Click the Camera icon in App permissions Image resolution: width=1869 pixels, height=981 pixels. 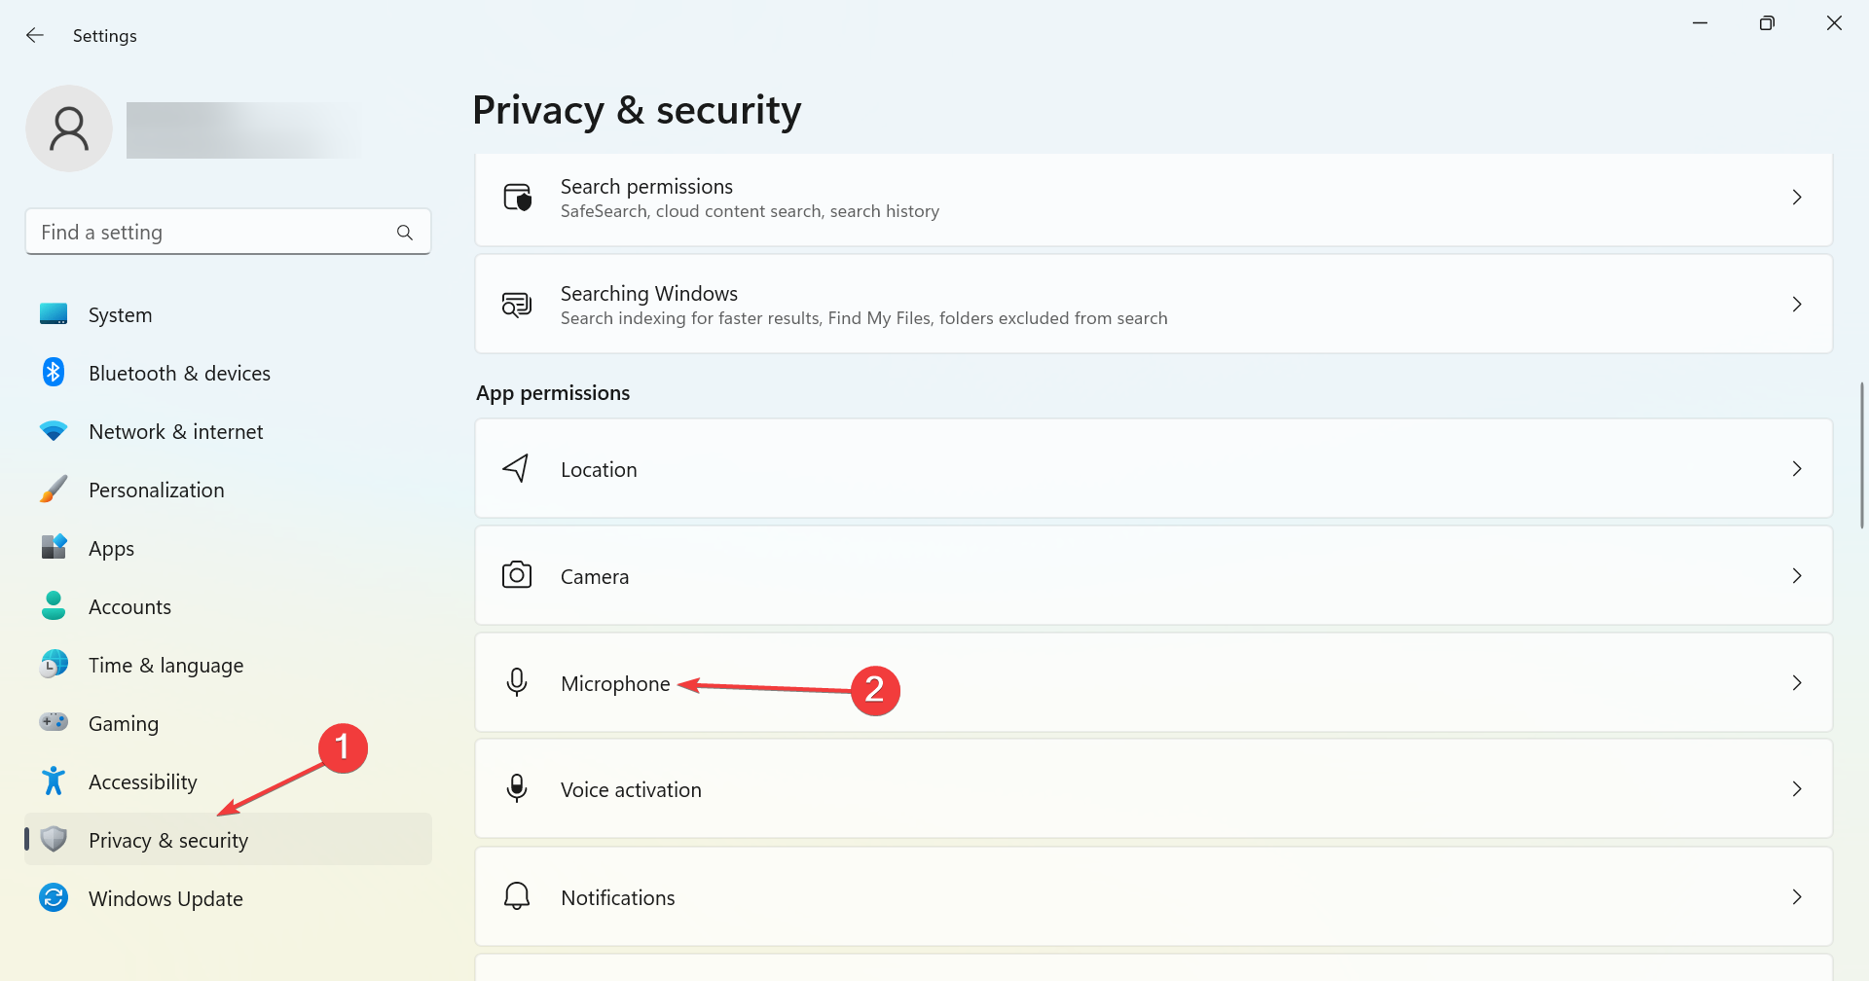point(517,575)
